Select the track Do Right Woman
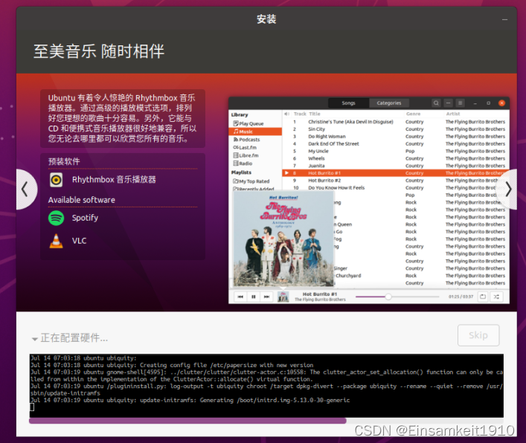 click(x=327, y=136)
